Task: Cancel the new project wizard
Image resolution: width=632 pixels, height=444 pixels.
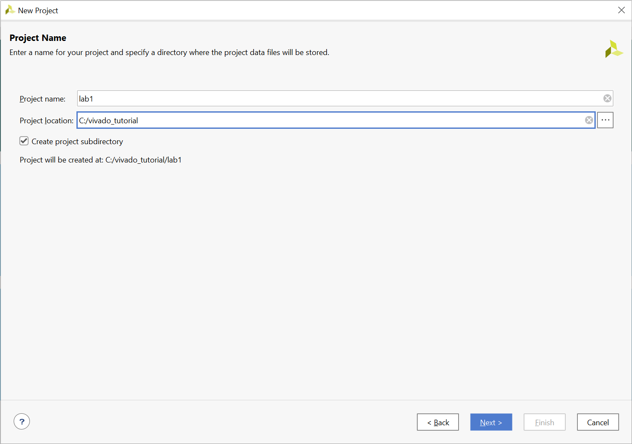Action: click(598, 422)
